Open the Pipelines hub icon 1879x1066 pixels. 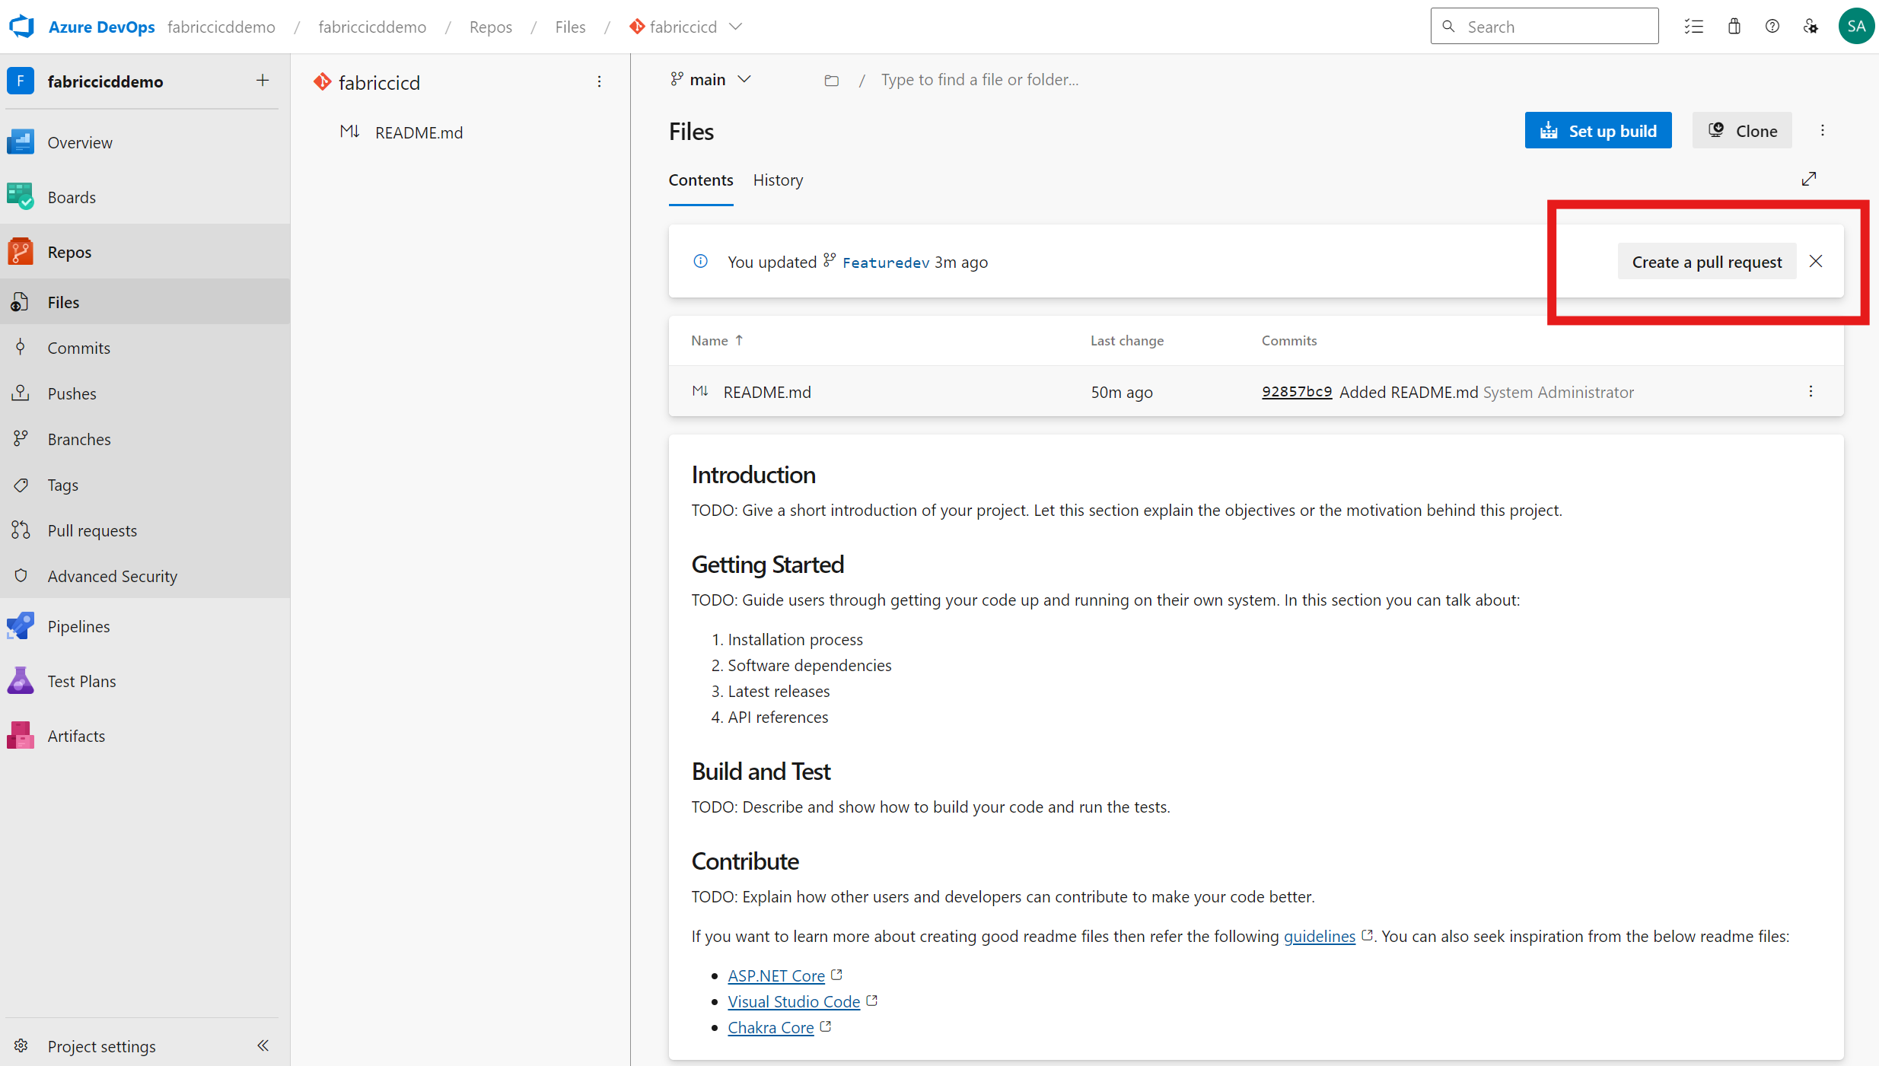pos(21,626)
